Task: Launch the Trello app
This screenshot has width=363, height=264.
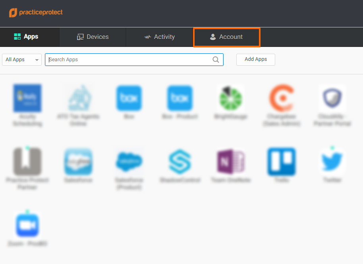Action: (282, 161)
